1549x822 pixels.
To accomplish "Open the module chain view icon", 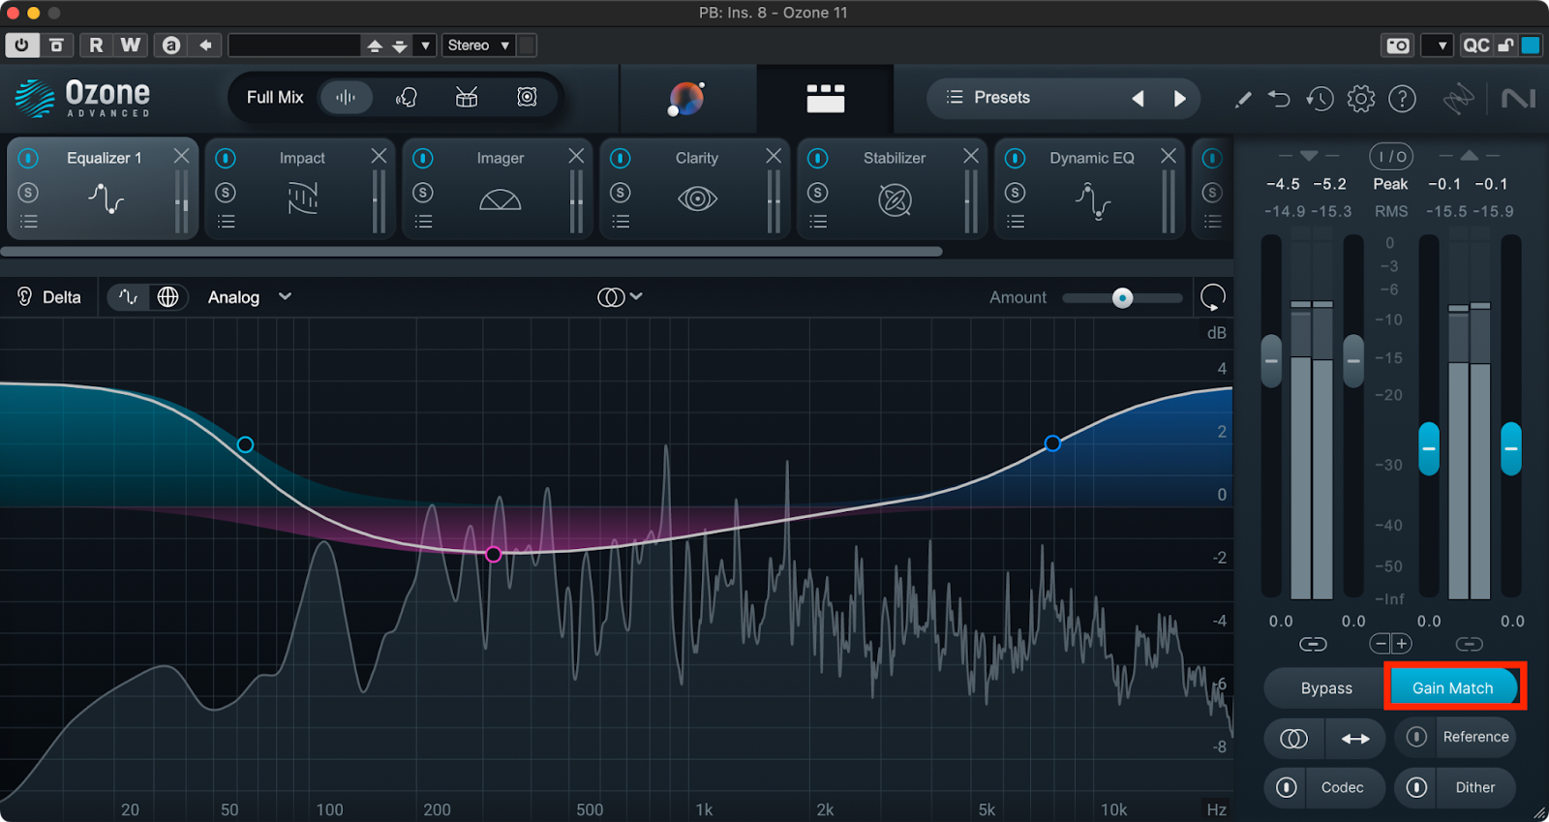I will point(825,98).
